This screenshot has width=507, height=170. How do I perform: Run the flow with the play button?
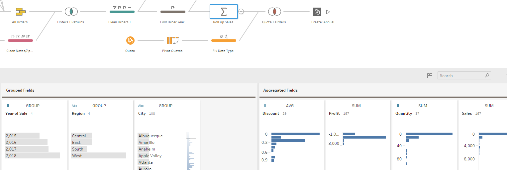tap(328, 12)
